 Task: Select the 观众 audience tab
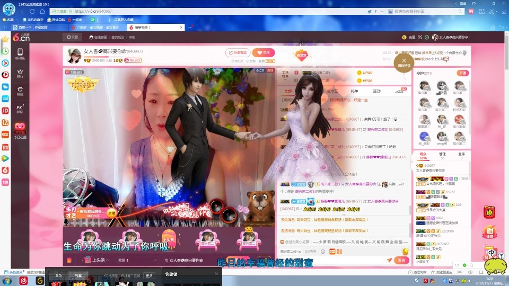423,156
